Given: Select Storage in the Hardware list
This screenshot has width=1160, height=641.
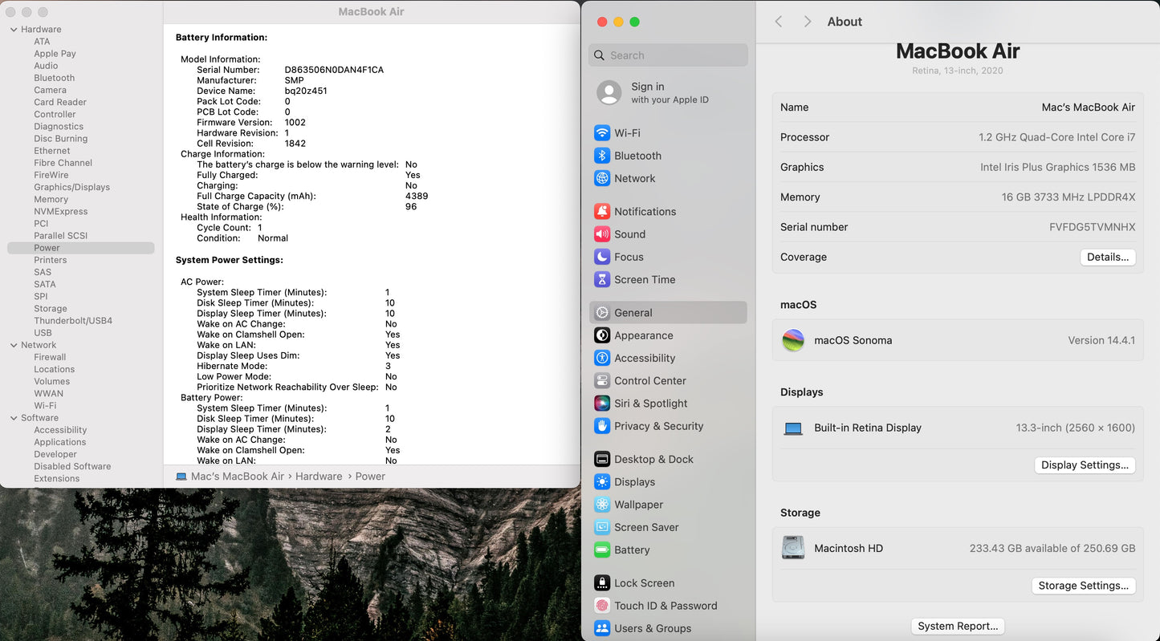Looking at the screenshot, I should 51,309.
